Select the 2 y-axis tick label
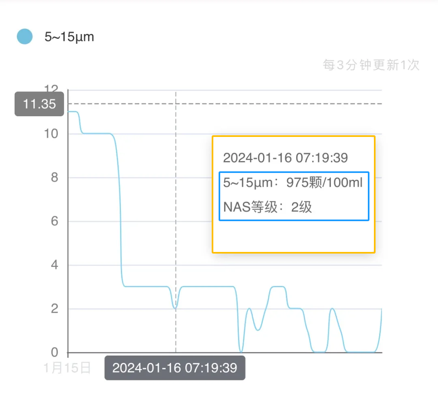438x401 pixels. (x=54, y=309)
